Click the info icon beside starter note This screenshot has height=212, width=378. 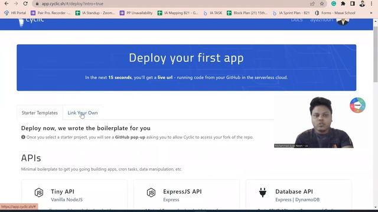pos(23,137)
